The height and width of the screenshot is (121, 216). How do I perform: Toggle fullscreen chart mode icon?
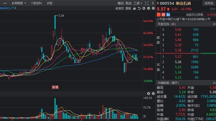click(147, 3)
